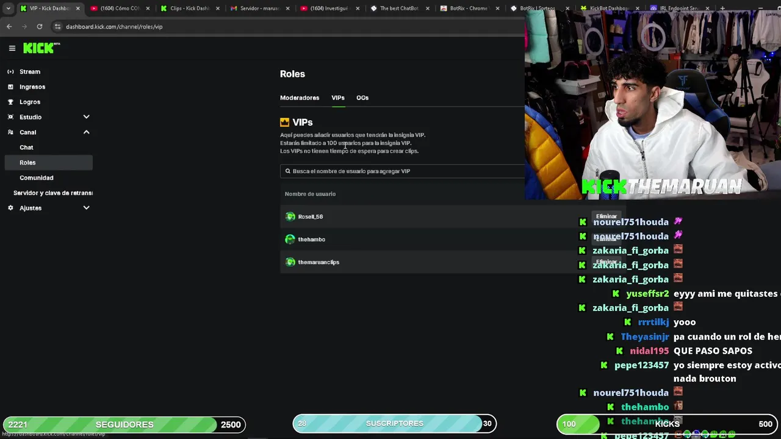Switch to Clips - Kick Dashboard browser tab

[189, 9]
